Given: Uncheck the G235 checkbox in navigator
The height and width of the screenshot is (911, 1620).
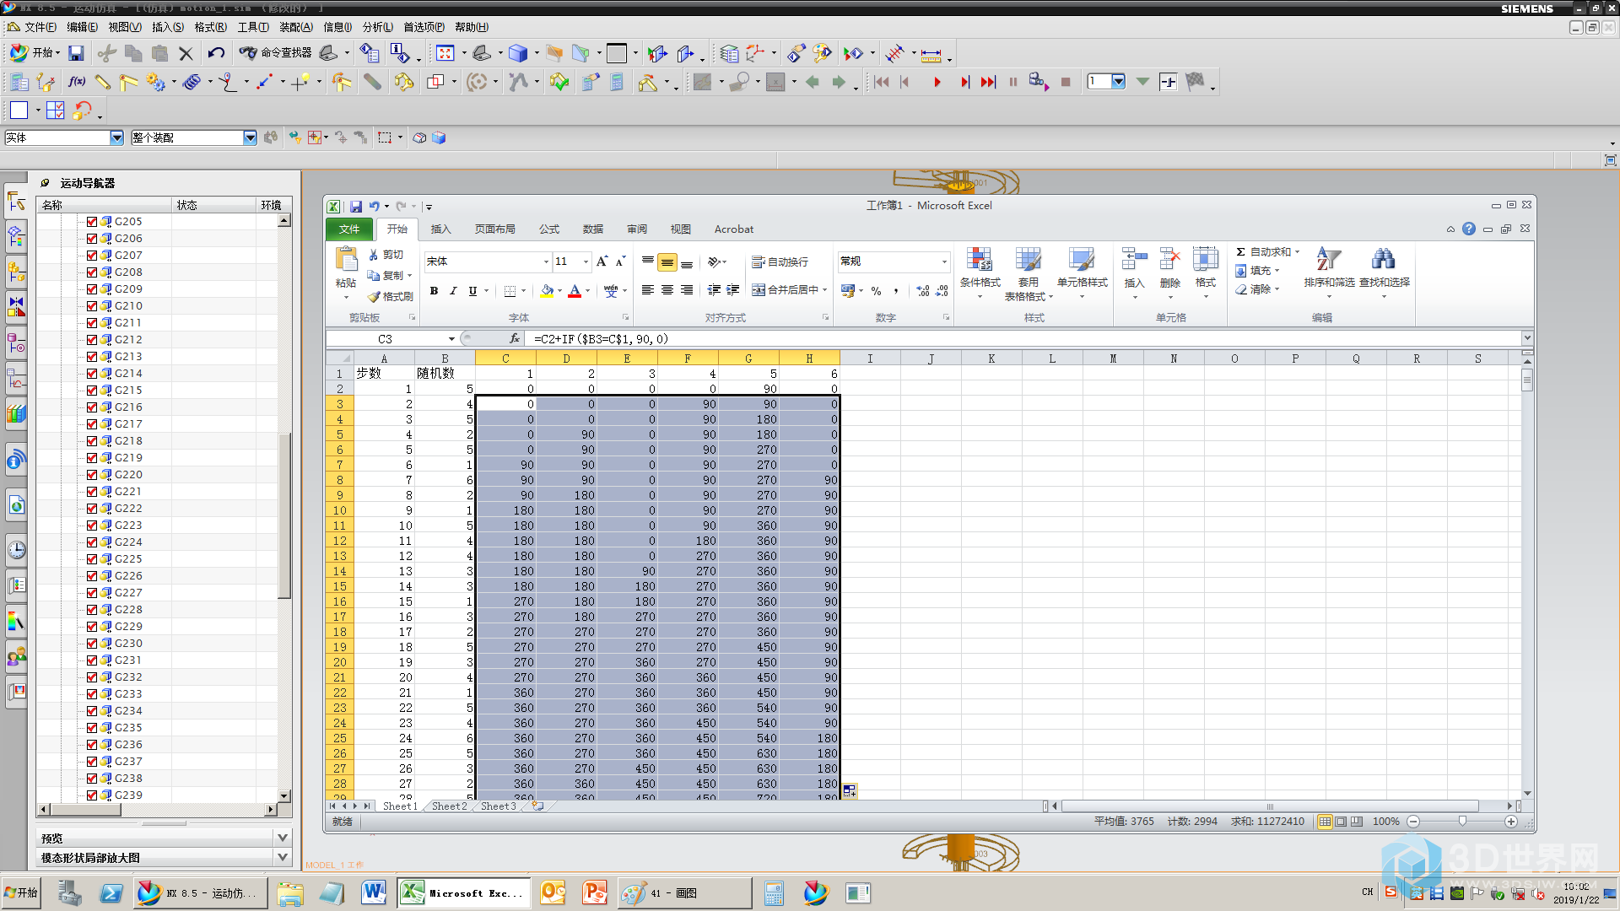Looking at the screenshot, I should coord(92,728).
